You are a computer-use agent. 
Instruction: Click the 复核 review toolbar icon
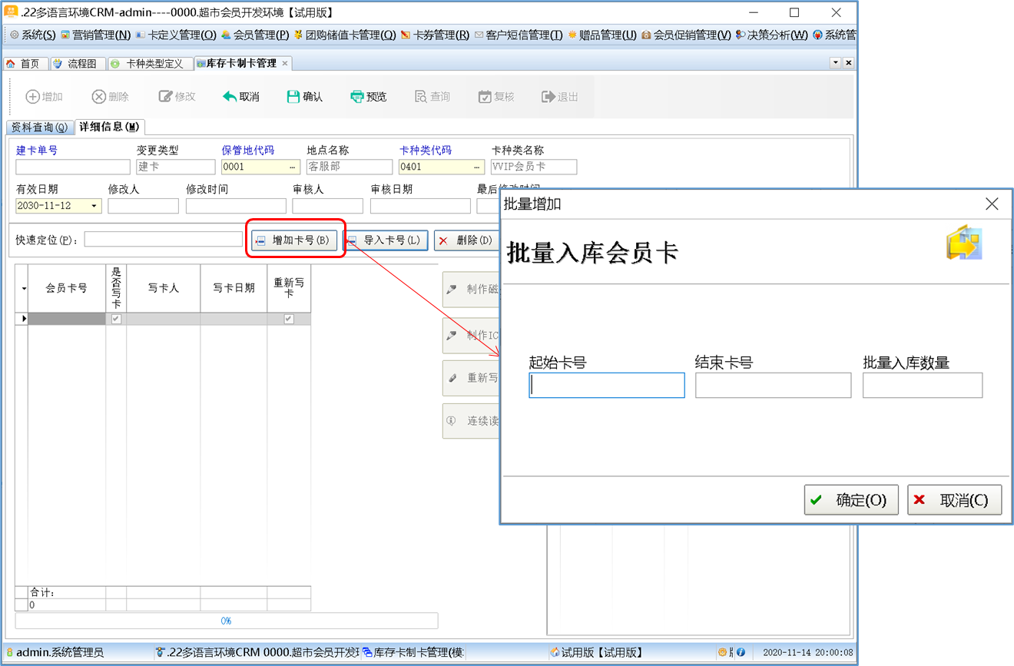[x=485, y=97]
